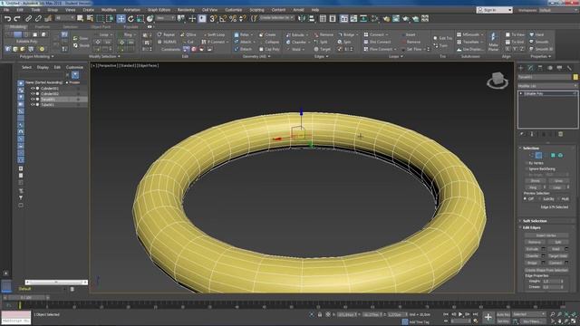Click the object color swatch beside name

click(x=575, y=77)
